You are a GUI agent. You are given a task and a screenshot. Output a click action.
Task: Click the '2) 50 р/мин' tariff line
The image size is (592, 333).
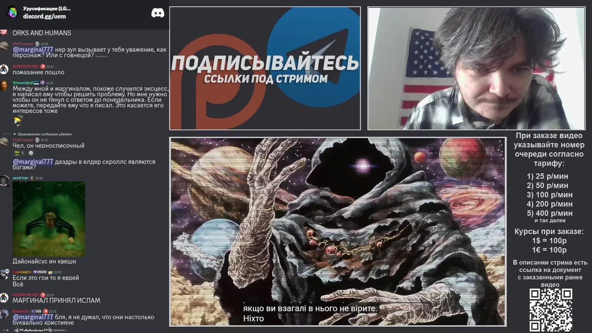pos(548,185)
